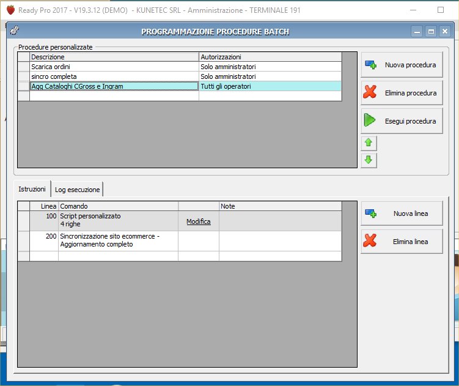
Task: Click the Note cell of line 200
Action: tap(280, 241)
